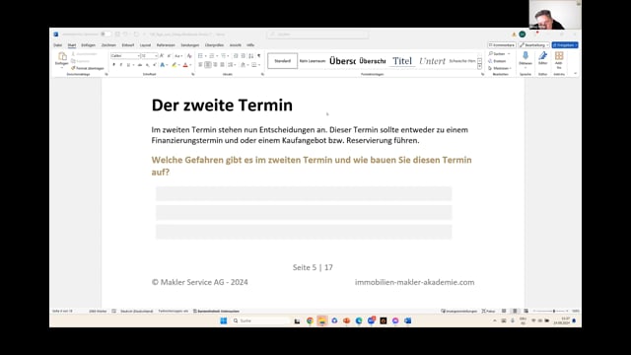Open the Markieren dropdown
The image size is (631, 355).
click(x=500, y=68)
